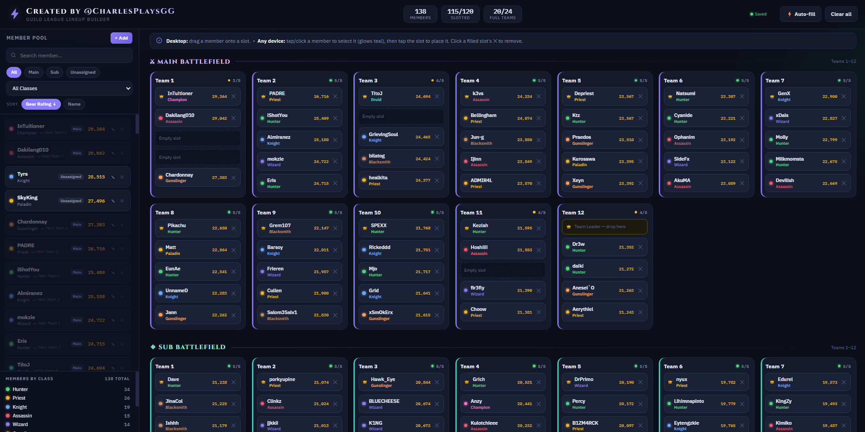Screen dimensions: 865x432
Task: Click the Main Battlefield section heading
Action: (x=190, y=61)
